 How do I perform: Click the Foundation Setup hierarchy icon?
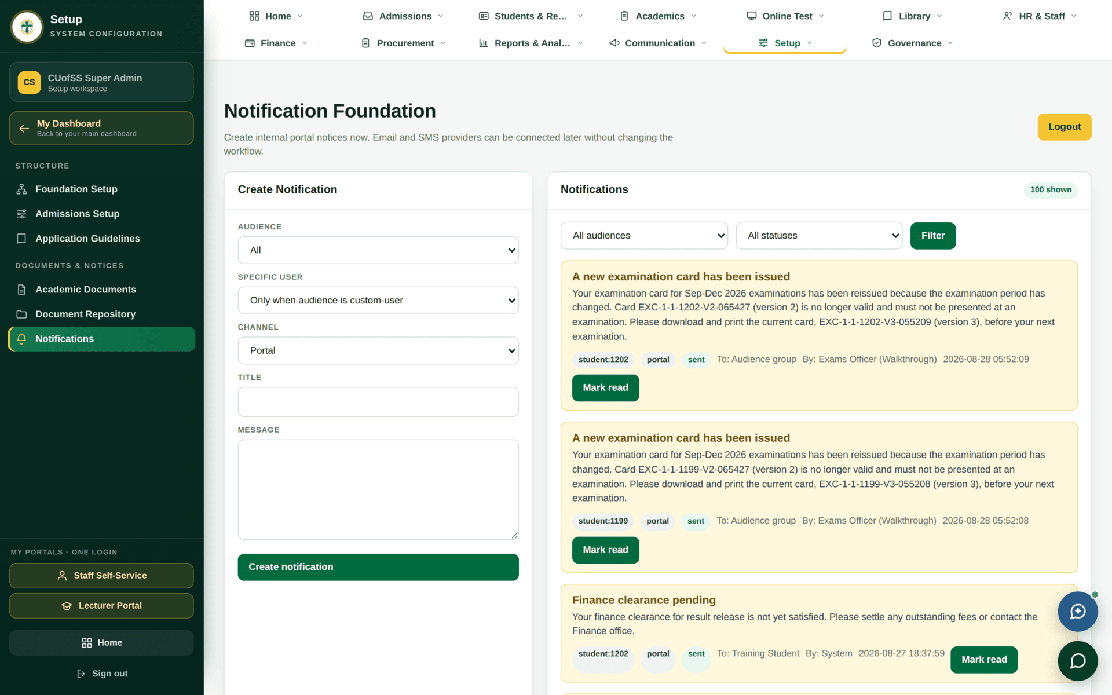click(x=21, y=189)
